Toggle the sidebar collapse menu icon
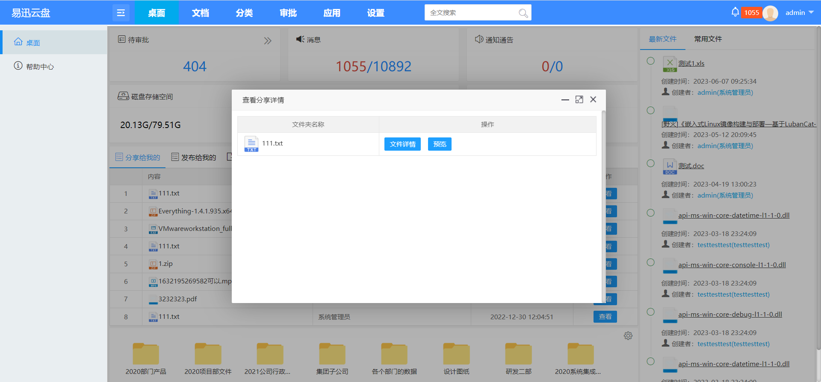821x382 pixels. point(121,13)
